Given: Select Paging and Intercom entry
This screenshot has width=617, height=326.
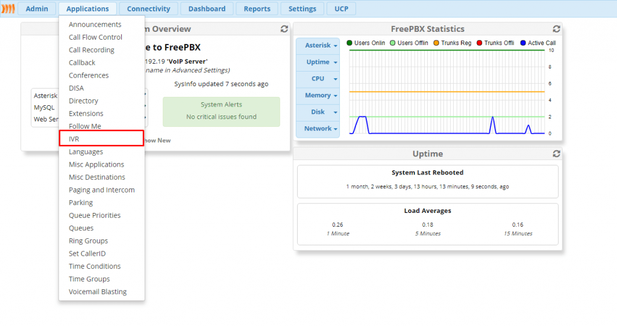Looking at the screenshot, I should pyautogui.click(x=101, y=190).
